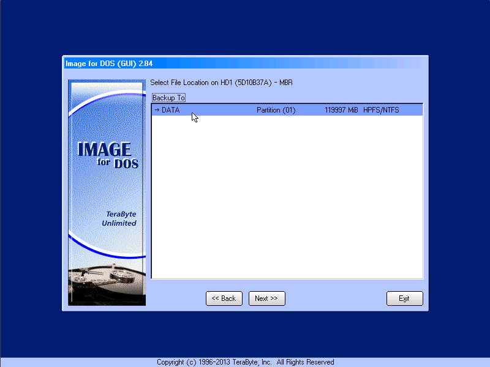Go to the next step with Next >>
The height and width of the screenshot is (367, 490).
pos(266,298)
